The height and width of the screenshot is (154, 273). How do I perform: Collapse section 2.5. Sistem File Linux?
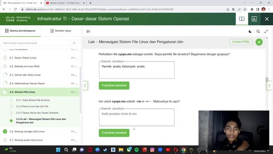pyautogui.click(x=40, y=92)
